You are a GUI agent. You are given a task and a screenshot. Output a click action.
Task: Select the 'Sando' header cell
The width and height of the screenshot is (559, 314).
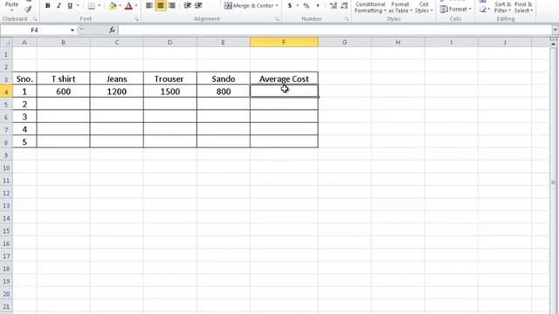224,78
